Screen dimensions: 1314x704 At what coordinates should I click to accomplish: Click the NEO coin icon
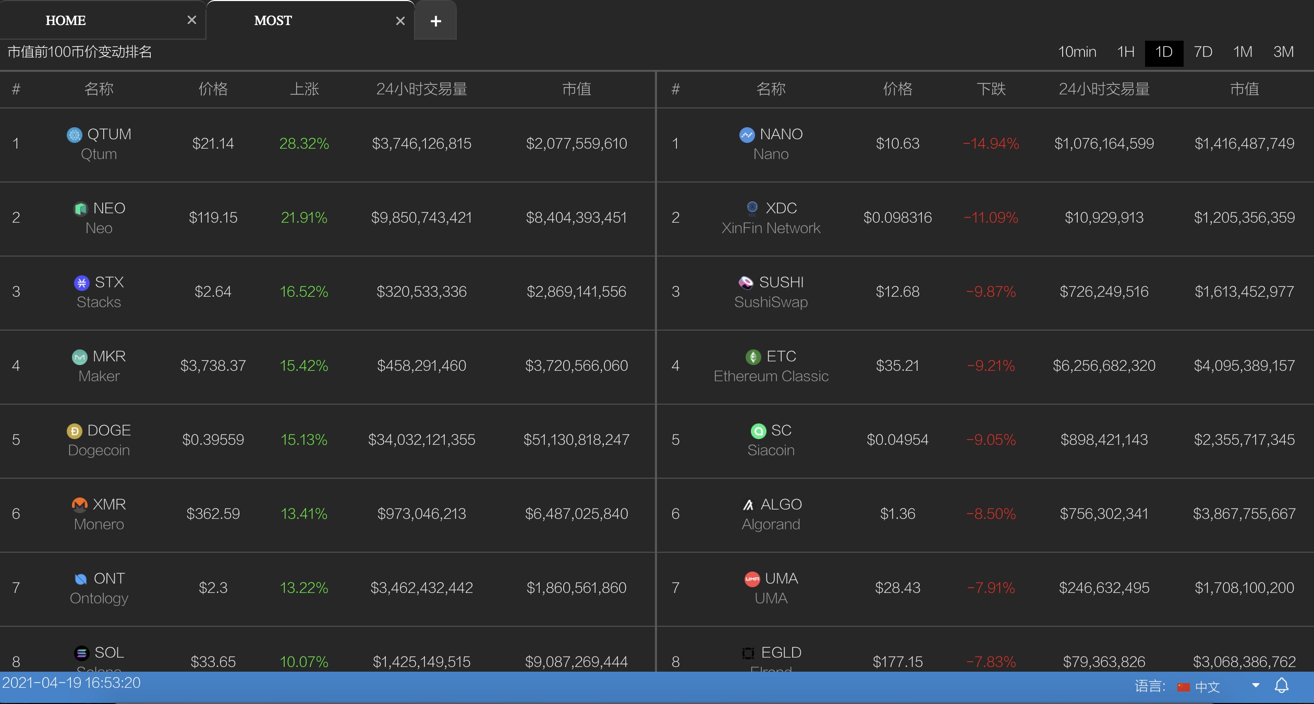[80, 209]
